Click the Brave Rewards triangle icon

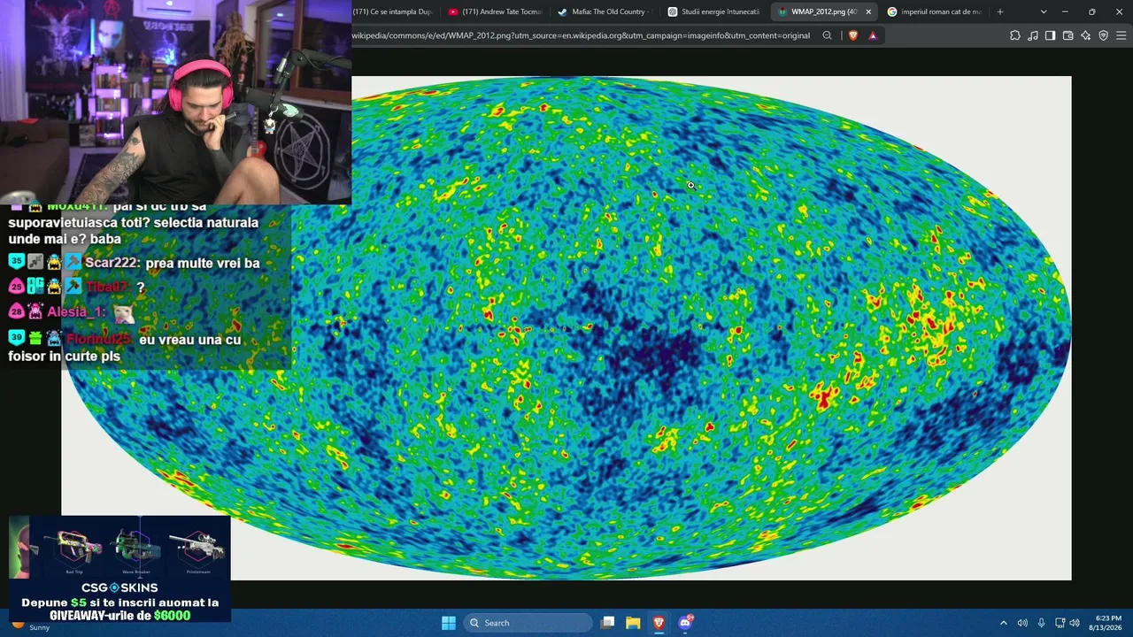tap(873, 35)
